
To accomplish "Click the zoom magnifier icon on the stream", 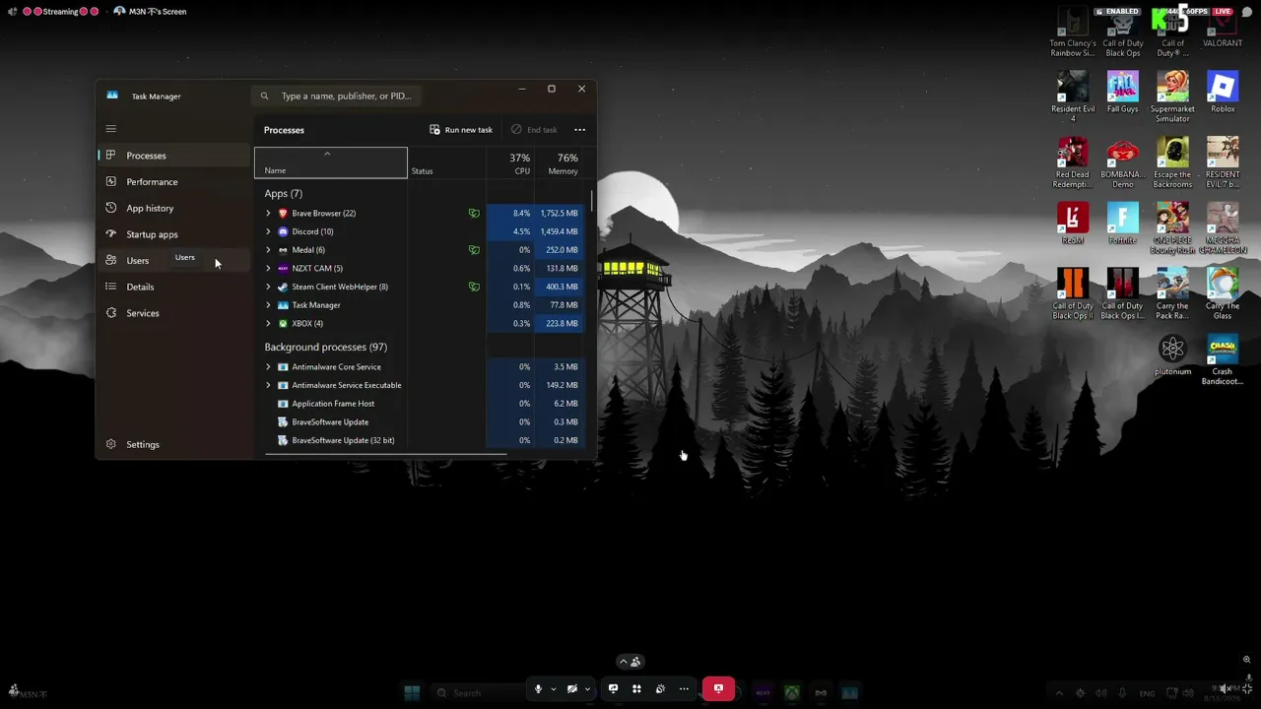I will pyautogui.click(x=1246, y=660).
